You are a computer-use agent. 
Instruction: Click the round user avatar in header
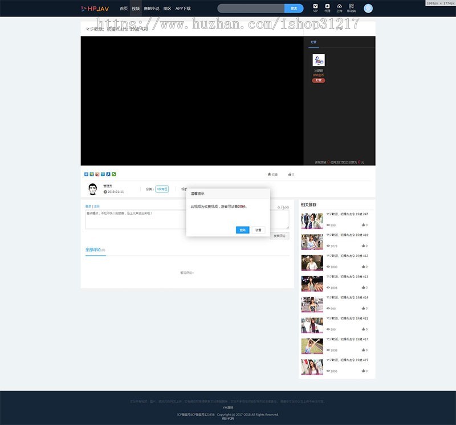(x=368, y=9)
